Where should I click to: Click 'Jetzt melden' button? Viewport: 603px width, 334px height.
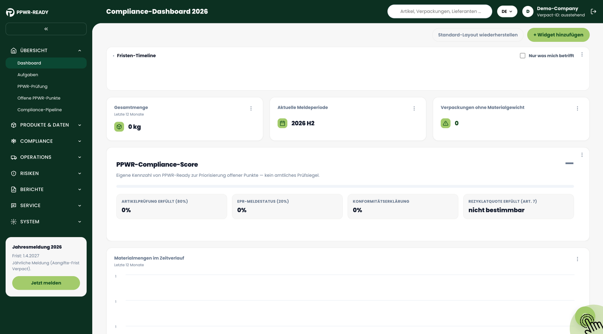(46, 283)
